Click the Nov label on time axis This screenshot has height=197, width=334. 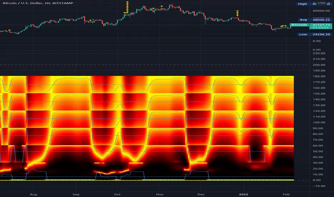tap(160, 194)
